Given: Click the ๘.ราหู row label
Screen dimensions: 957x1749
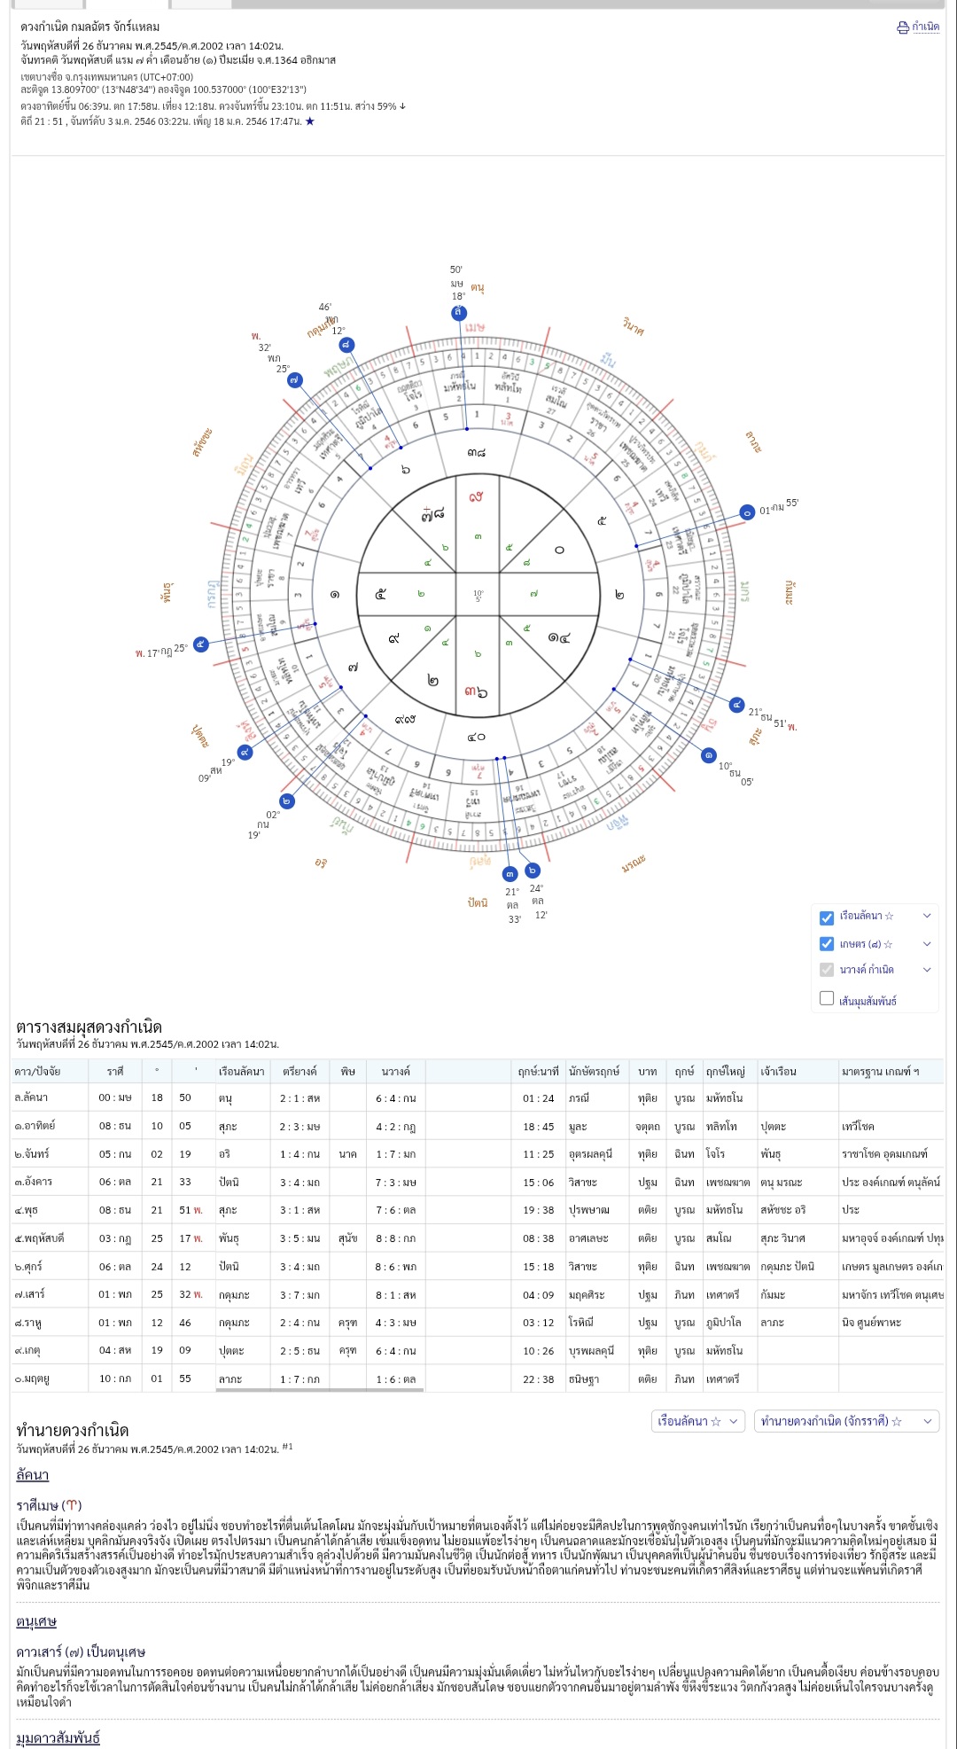Looking at the screenshot, I should [x=28, y=1323].
